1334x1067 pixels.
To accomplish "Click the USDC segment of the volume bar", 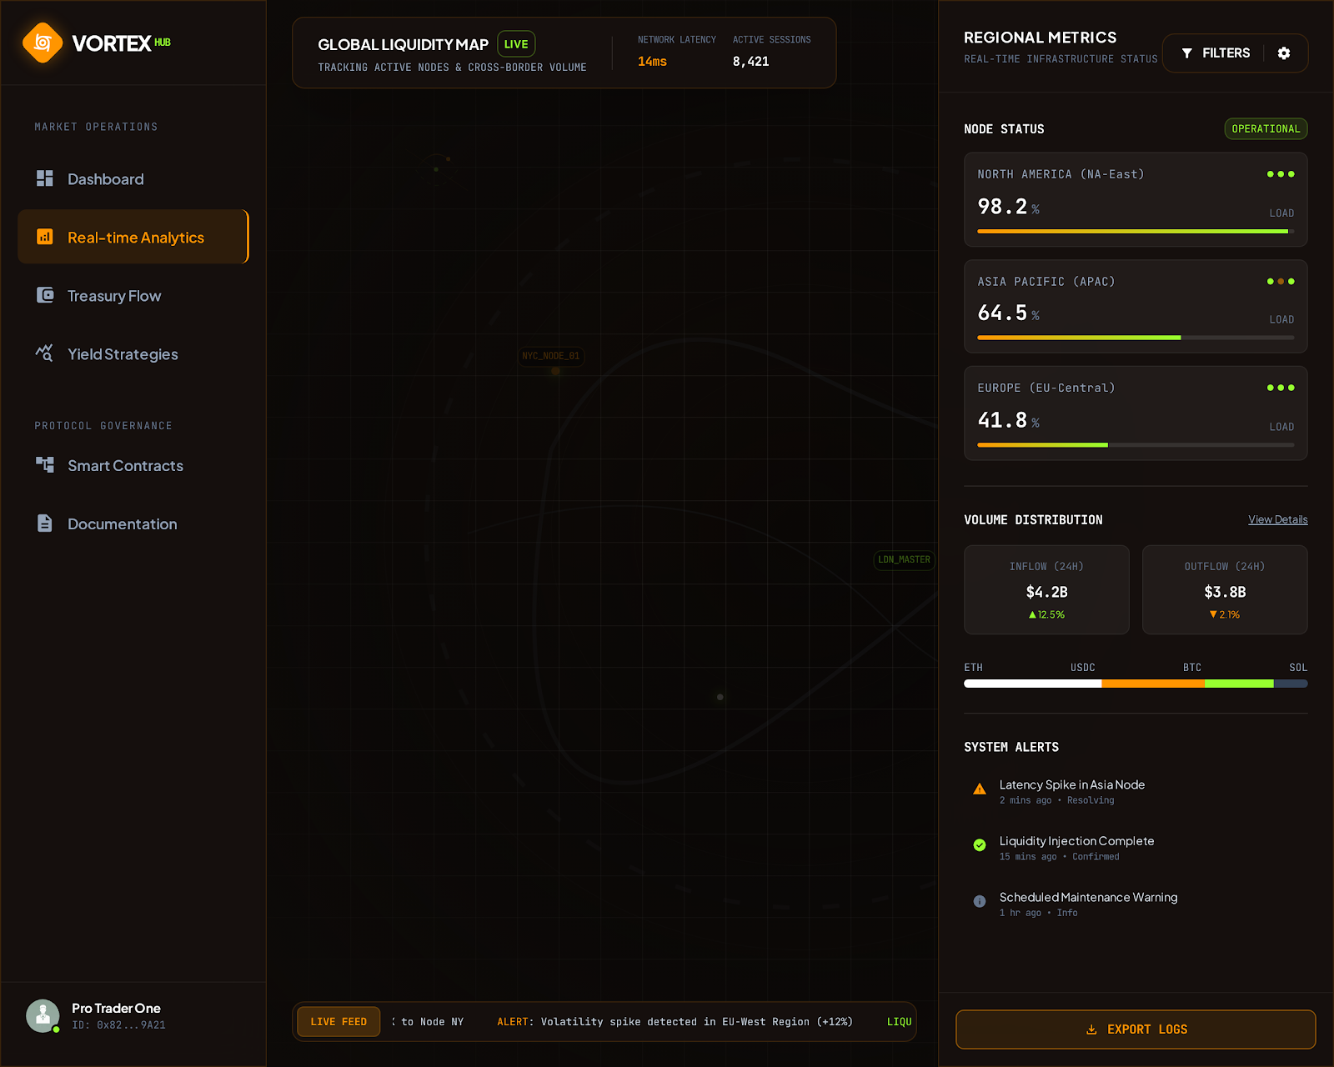I will [x=1153, y=683].
